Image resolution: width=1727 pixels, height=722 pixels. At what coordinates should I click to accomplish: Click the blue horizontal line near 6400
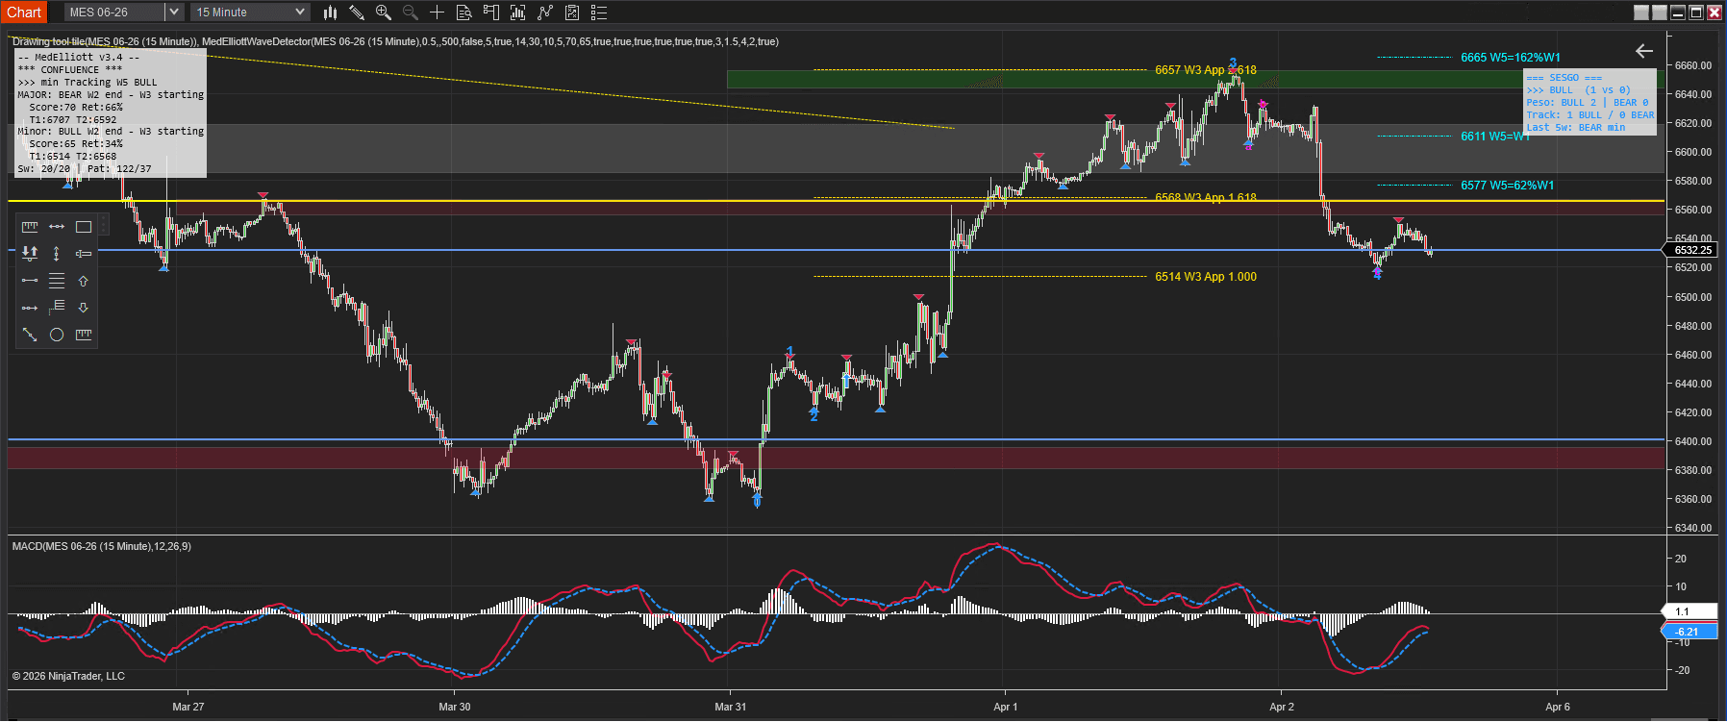[x=836, y=439]
